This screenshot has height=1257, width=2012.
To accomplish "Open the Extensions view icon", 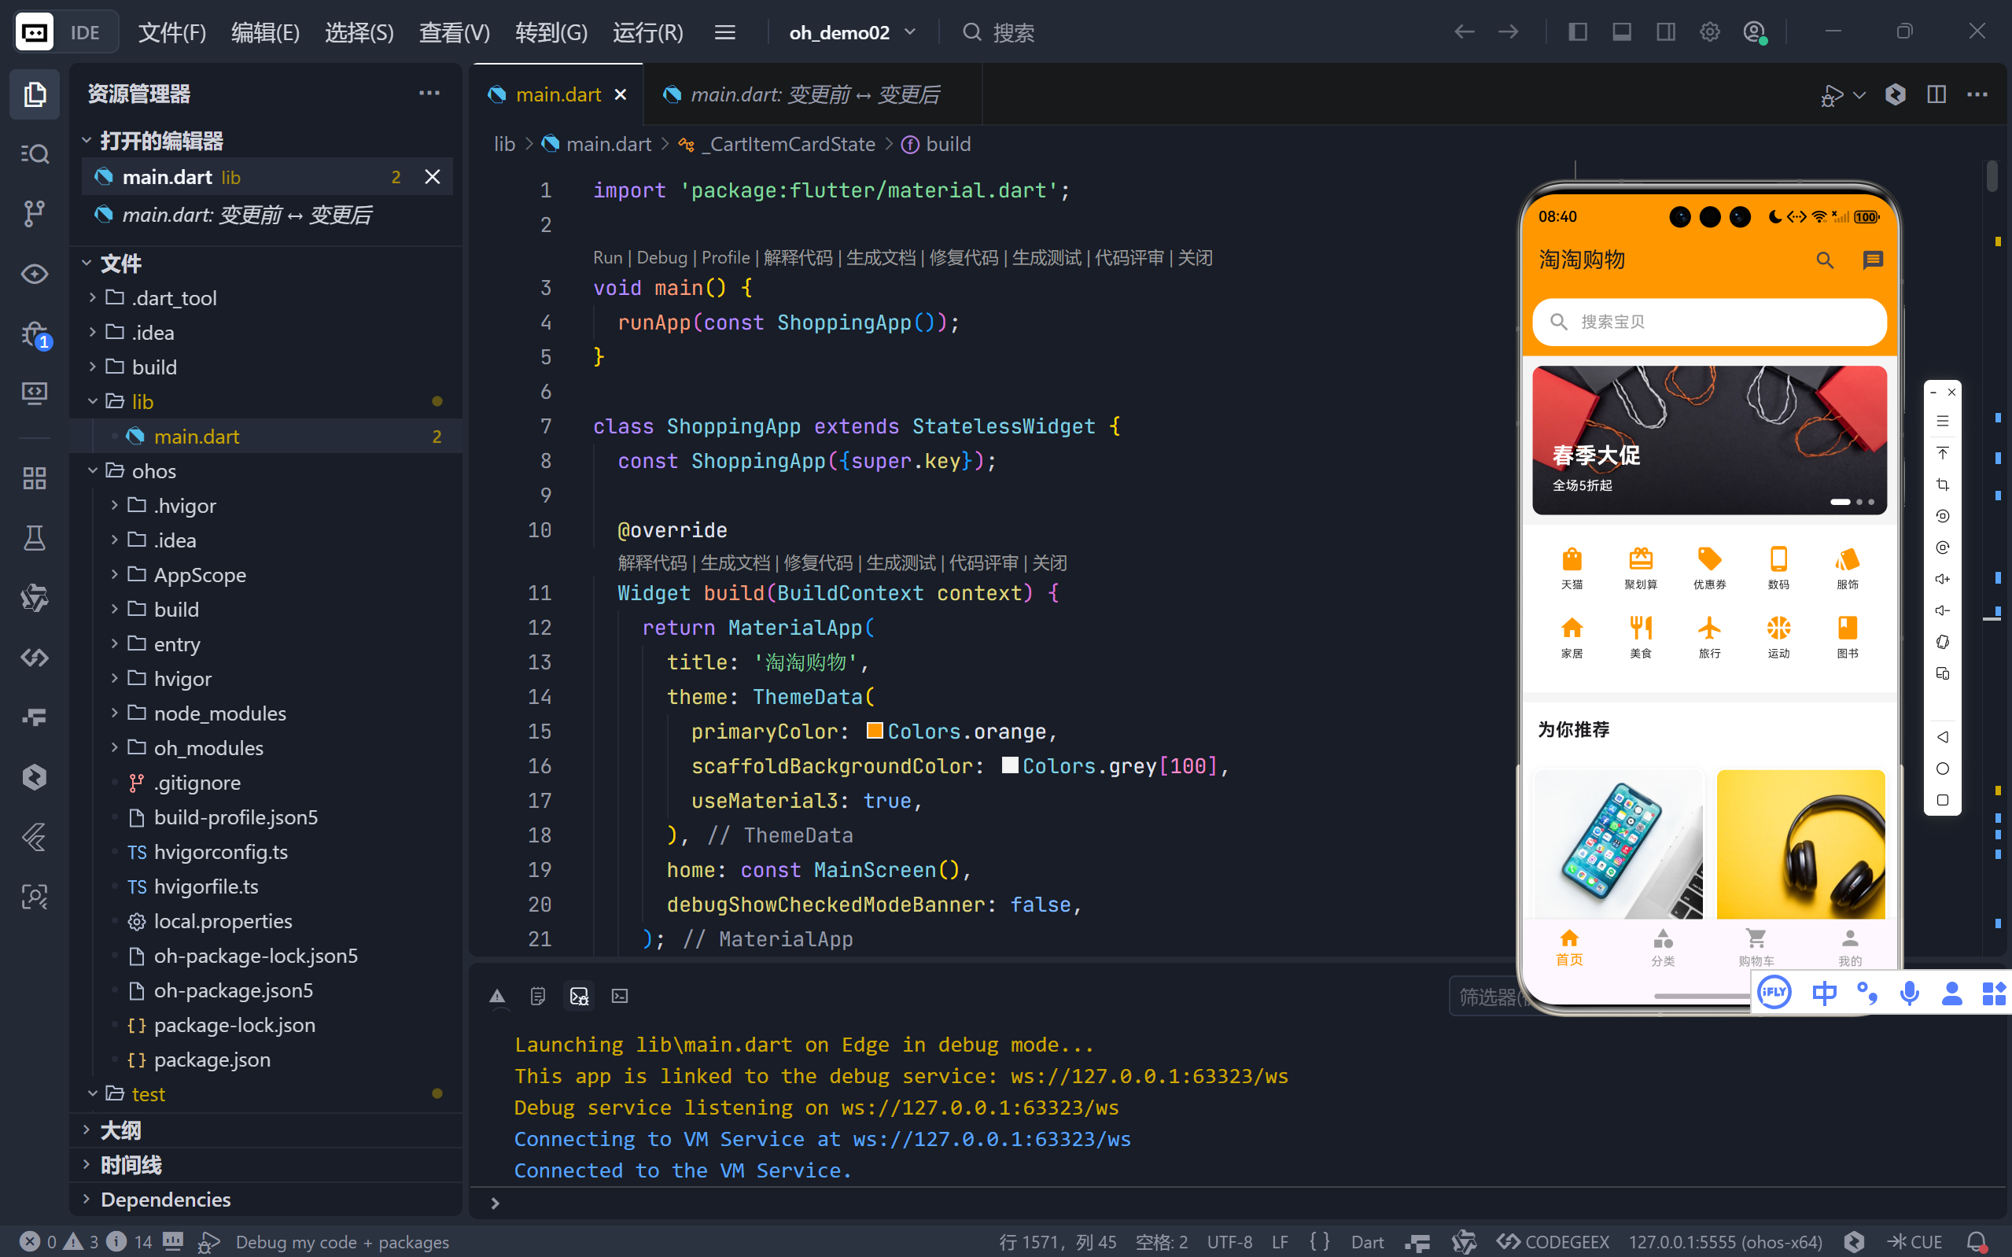I will click(34, 478).
